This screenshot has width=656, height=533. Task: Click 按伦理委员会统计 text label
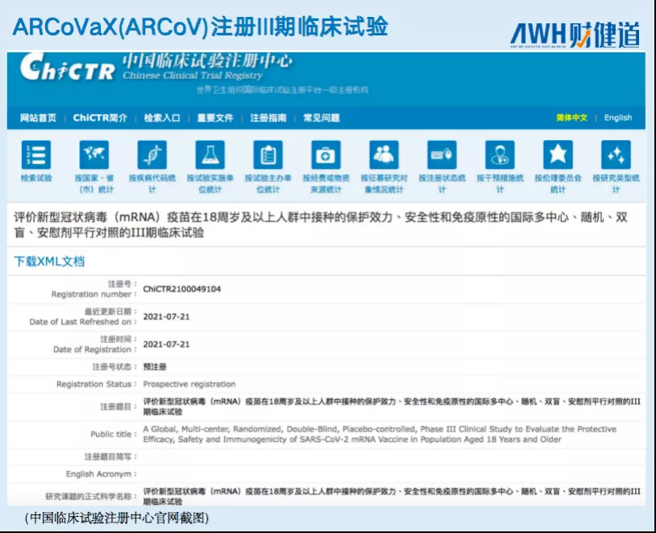click(x=558, y=184)
